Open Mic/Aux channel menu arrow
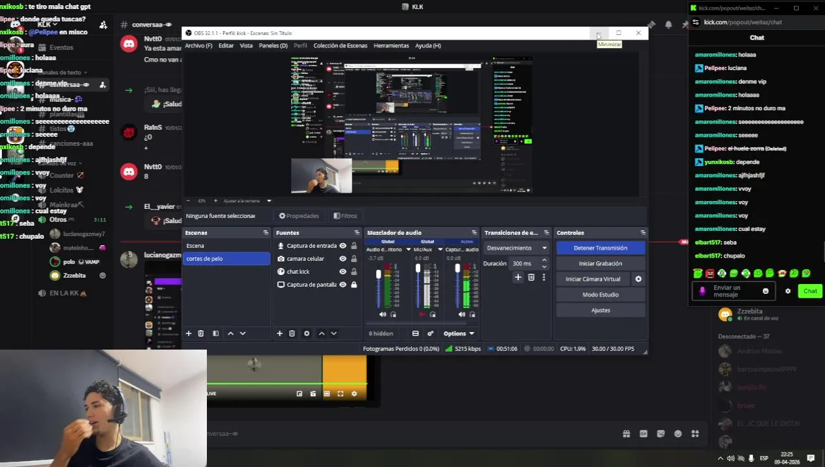This screenshot has height=467, width=825. point(440,250)
